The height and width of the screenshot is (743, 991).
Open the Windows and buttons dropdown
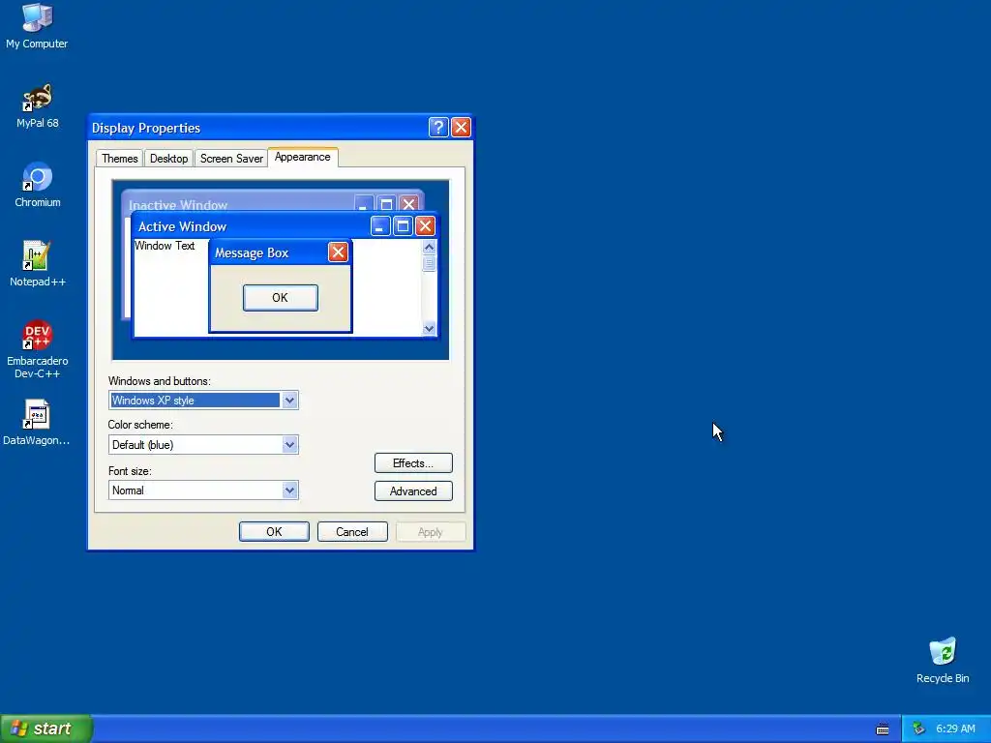[x=289, y=400]
